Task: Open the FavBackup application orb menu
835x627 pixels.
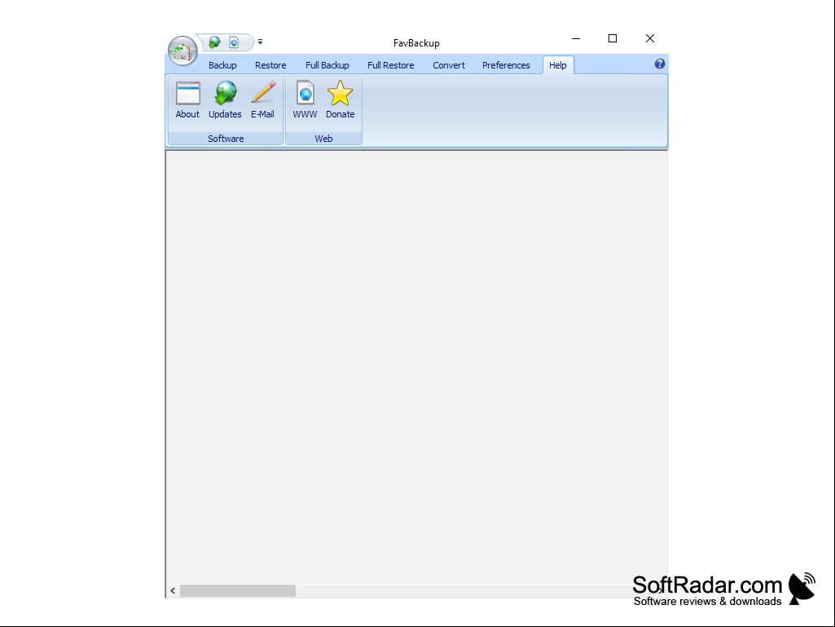Action: (182, 51)
